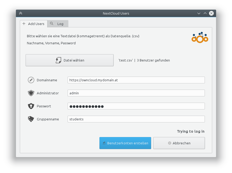The height and width of the screenshot is (173, 232).
Task: Click inside the Domainname text field
Action: pyautogui.click(x=136, y=80)
